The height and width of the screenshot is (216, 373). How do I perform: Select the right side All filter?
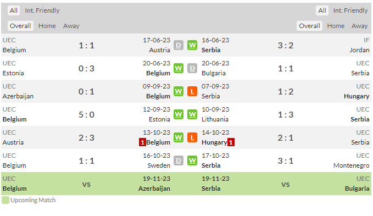click(322, 10)
